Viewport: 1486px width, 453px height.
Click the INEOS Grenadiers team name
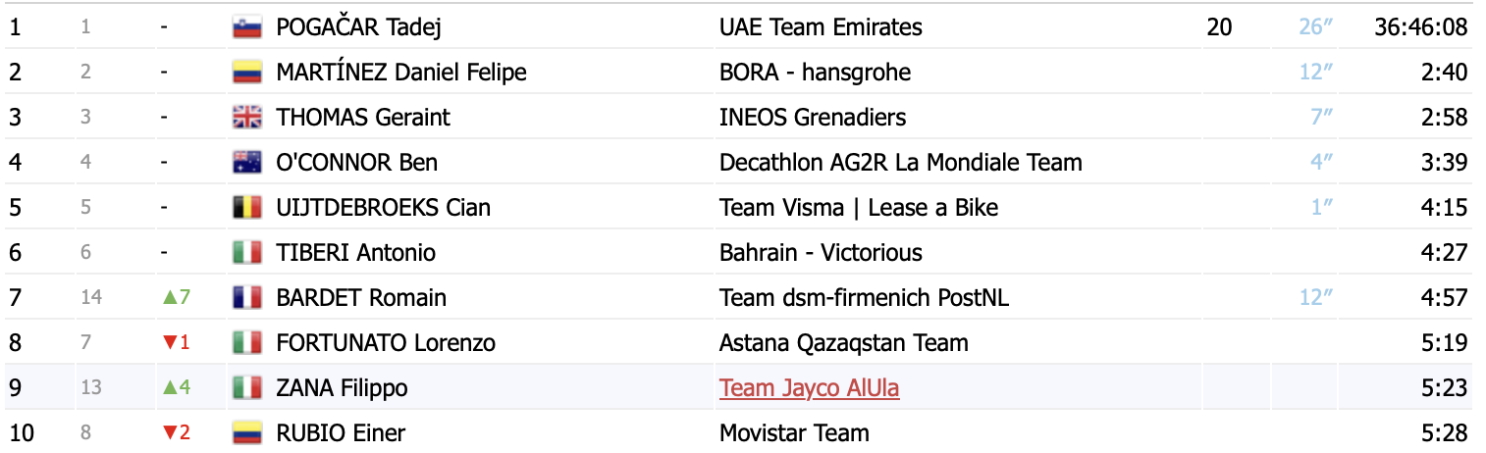[813, 118]
